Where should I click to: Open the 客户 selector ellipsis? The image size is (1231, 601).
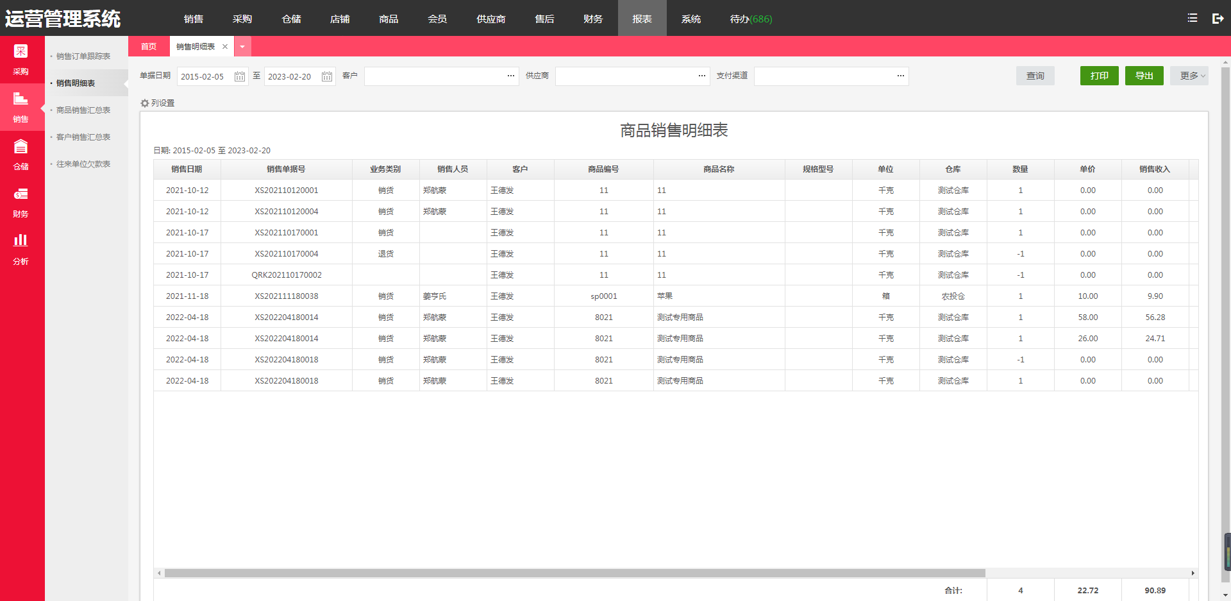pyautogui.click(x=511, y=76)
